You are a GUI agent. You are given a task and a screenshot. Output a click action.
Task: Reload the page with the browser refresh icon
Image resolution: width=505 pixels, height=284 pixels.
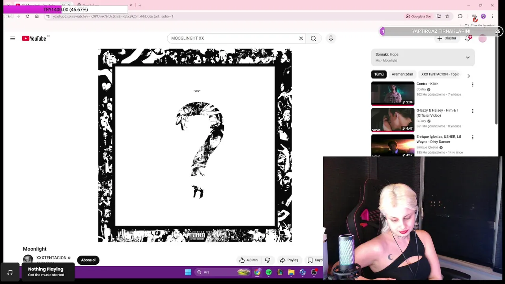click(28, 16)
